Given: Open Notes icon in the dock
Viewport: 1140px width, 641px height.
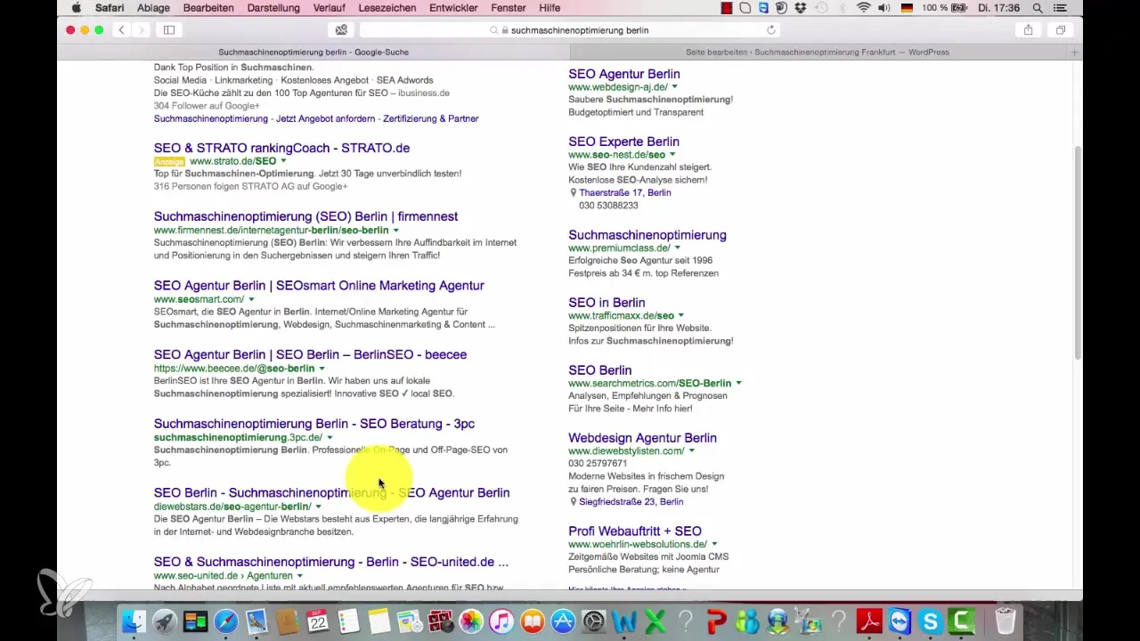Looking at the screenshot, I should click(379, 621).
